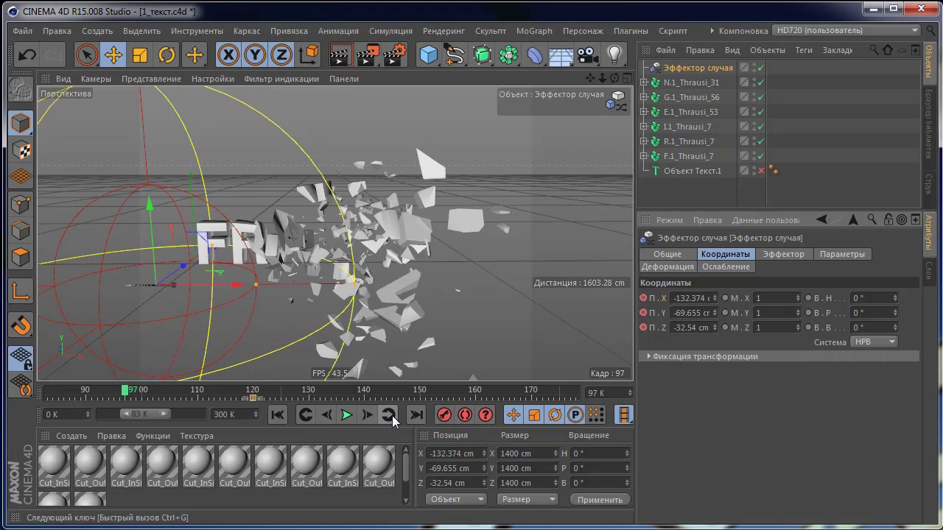Open the floor environment icon
This screenshot has height=530, width=943.
tap(561, 55)
